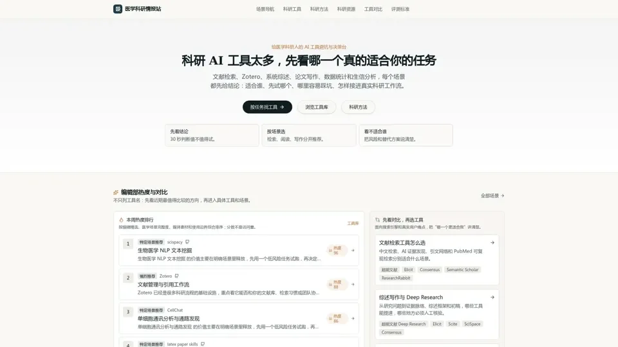Click the 科研方法 pill button in hero
Image resolution: width=618 pixels, height=347 pixels.
click(358, 107)
